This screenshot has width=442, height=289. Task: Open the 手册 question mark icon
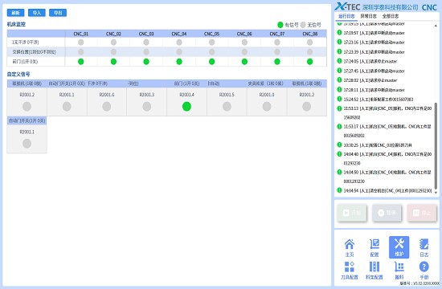[424, 270]
